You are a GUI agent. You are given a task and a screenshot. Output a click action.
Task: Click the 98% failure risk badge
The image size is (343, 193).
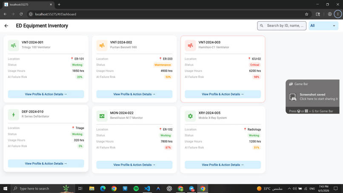click(256, 77)
